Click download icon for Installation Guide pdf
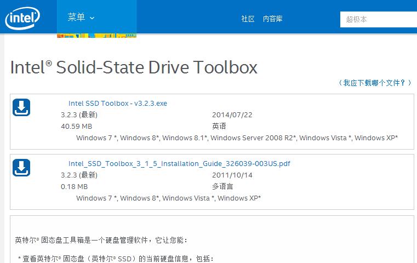Viewport: 417px width, 263px height. 21,168
